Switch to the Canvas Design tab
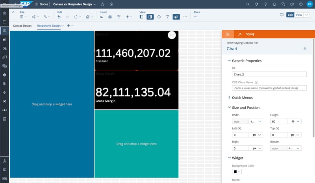 22,26
